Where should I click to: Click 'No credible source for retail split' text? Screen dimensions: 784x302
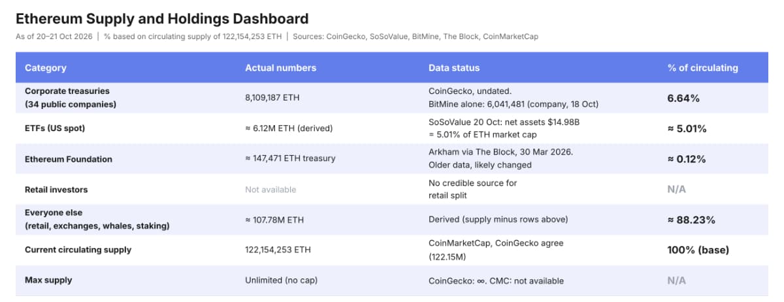pos(472,189)
